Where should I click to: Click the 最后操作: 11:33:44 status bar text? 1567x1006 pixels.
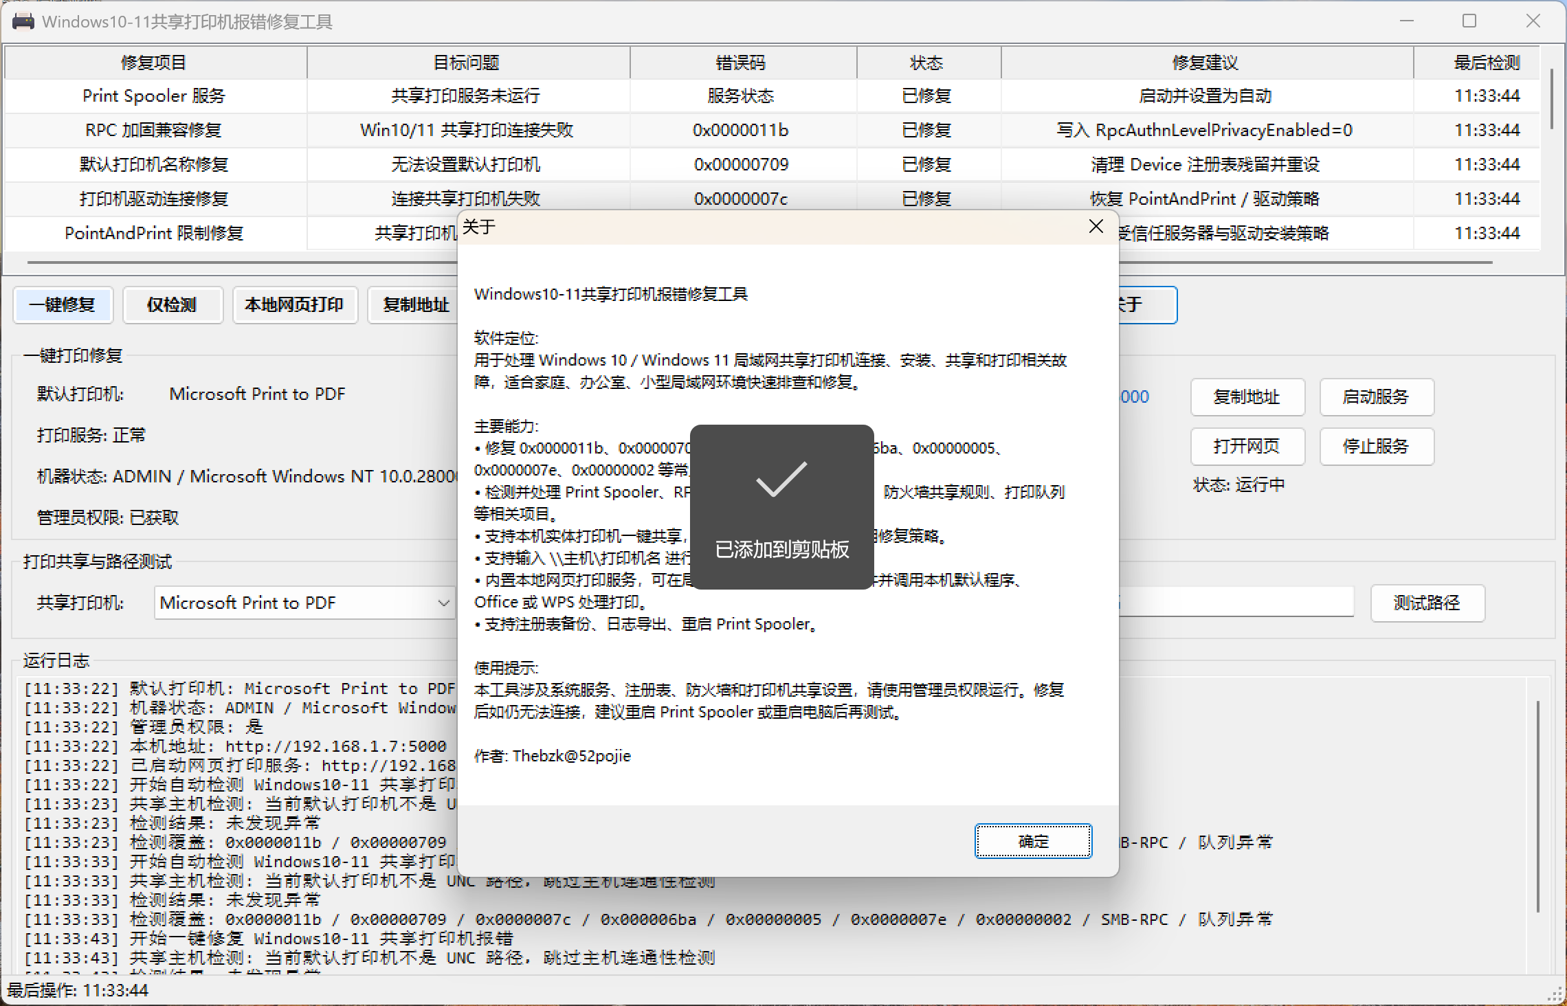[x=78, y=990]
